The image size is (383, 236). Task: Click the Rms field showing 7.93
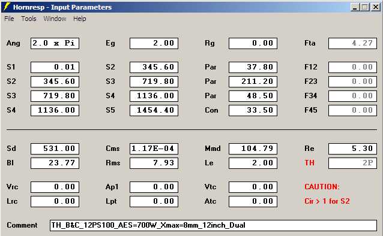(154, 163)
